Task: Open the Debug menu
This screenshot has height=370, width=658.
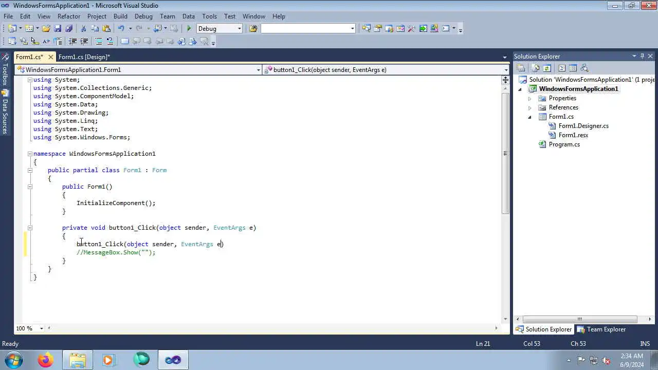Action: tap(143, 16)
